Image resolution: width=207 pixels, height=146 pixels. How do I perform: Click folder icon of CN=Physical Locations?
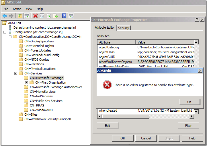(21, 69)
